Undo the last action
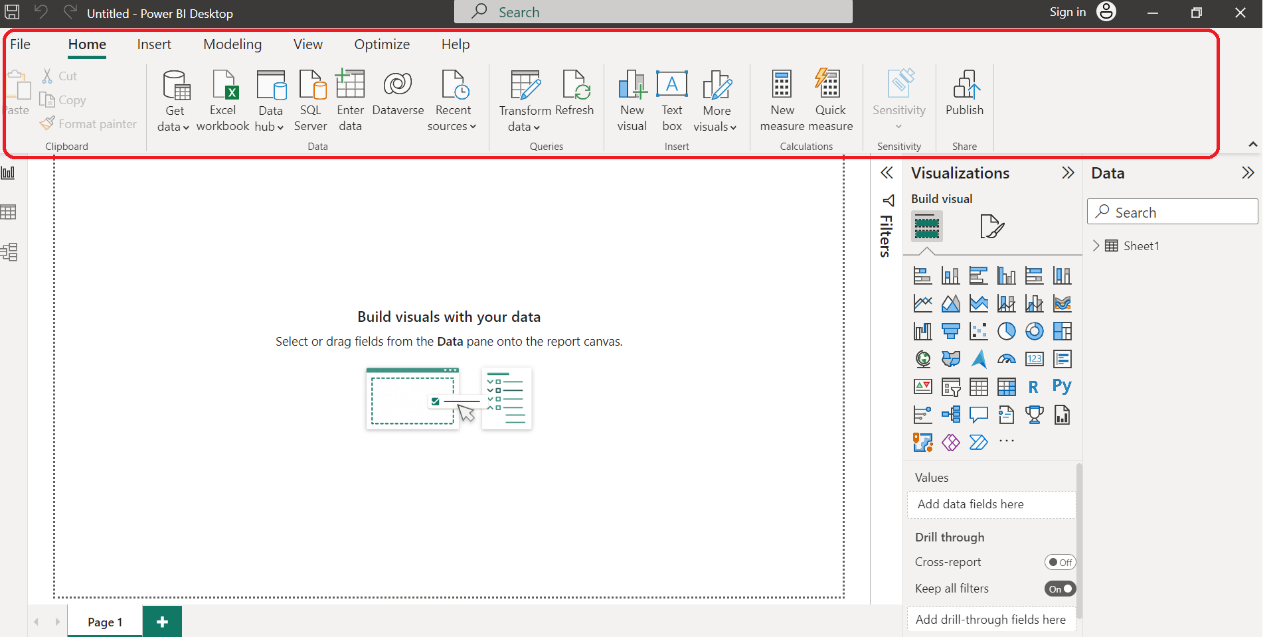Viewport: 1275px width, 637px height. click(x=41, y=12)
